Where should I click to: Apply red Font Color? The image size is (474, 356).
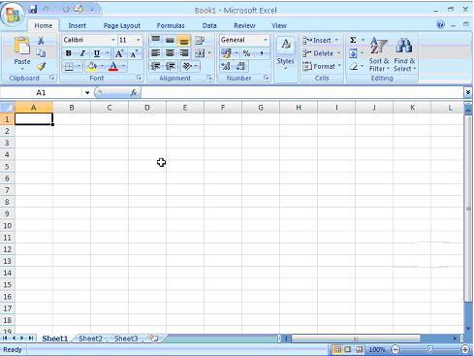tap(113, 67)
